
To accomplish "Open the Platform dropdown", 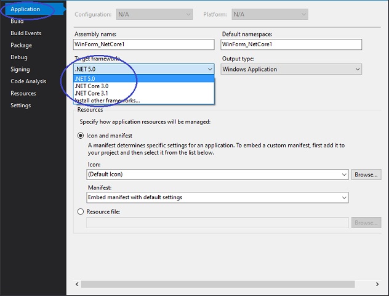I will point(270,14).
